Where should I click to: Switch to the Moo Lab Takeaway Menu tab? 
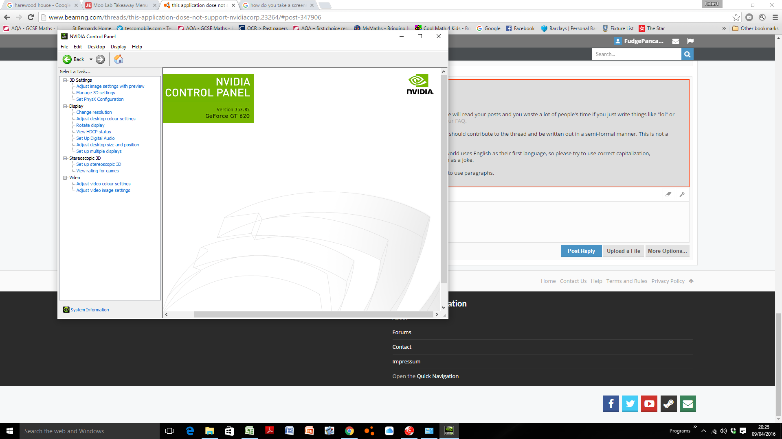(x=120, y=5)
